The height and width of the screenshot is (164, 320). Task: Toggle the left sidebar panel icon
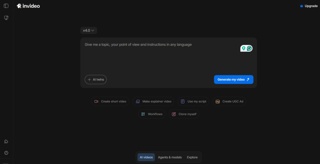(6, 6)
